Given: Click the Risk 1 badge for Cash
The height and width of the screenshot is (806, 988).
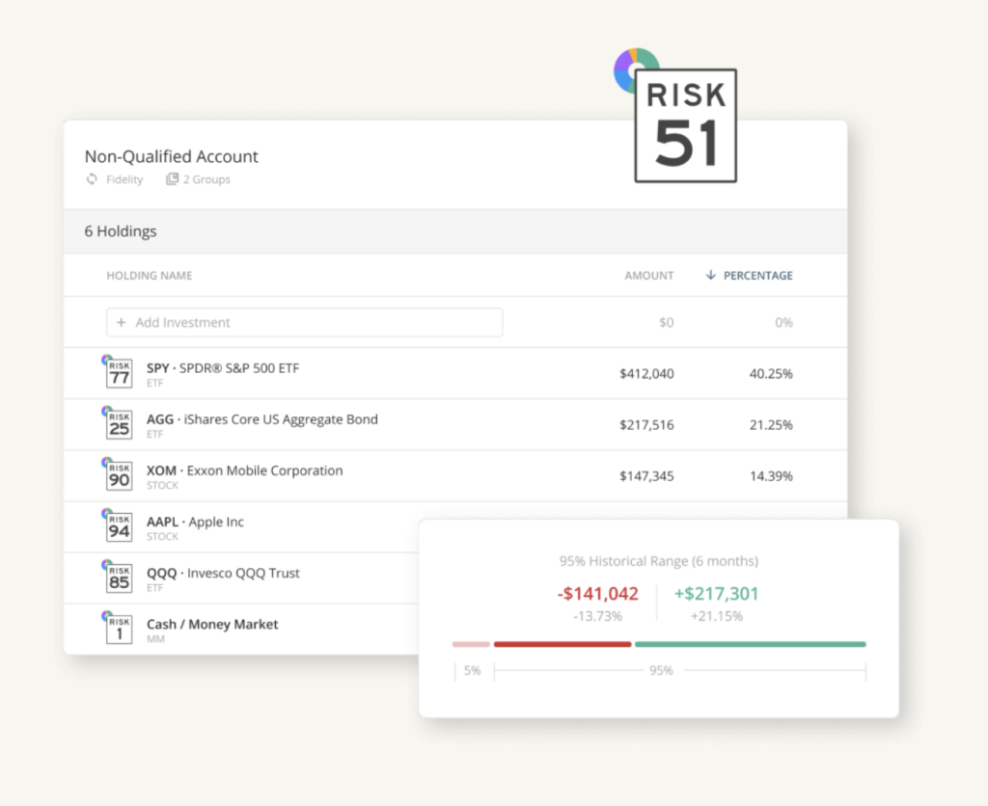Looking at the screenshot, I should point(119,629).
